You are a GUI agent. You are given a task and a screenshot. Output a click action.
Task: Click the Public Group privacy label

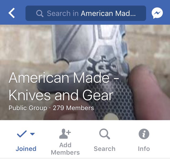tap(28, 108)
